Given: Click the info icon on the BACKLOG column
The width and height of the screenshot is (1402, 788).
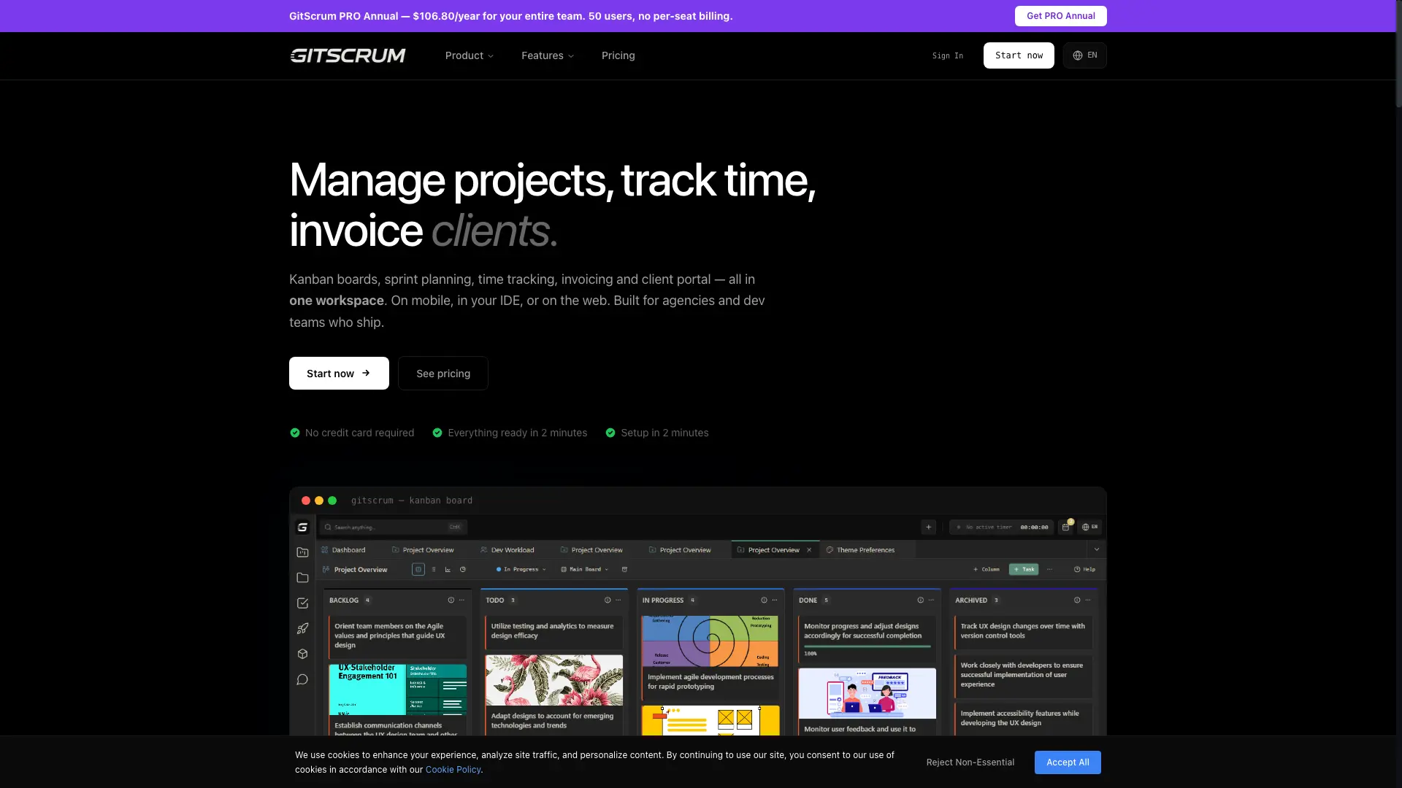Looking at the screenshot, I should pyautogui.click(x=451, y=600).
